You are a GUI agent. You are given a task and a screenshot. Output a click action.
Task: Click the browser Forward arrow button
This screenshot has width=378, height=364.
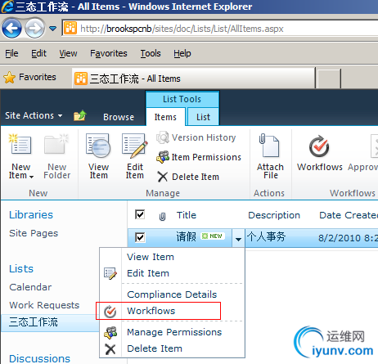[x=35, y=28]
